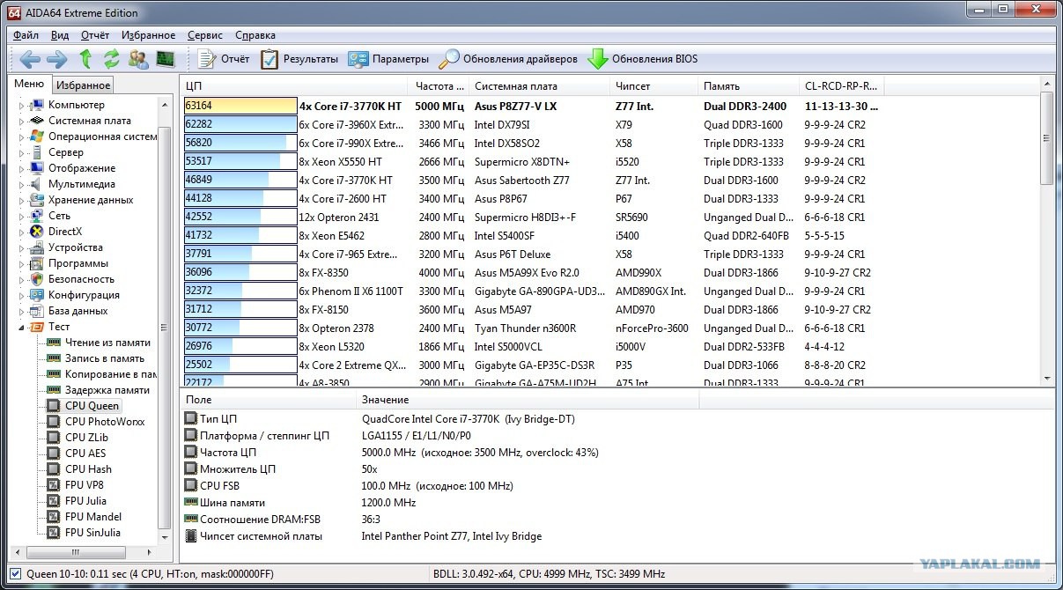
Task: Expand the Операционная система tree node
Action: (21, 137)
